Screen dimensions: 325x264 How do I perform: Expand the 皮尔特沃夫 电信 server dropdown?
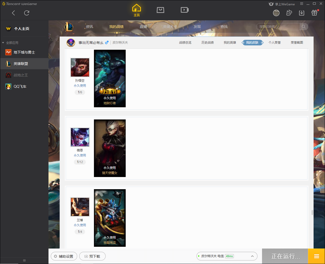pos(227,256)
